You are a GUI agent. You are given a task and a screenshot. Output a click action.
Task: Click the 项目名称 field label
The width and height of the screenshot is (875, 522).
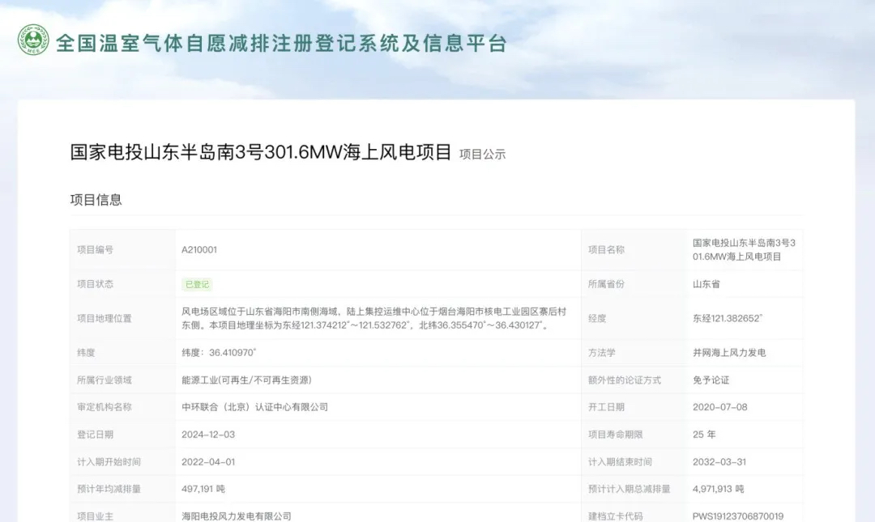[606, 250]
